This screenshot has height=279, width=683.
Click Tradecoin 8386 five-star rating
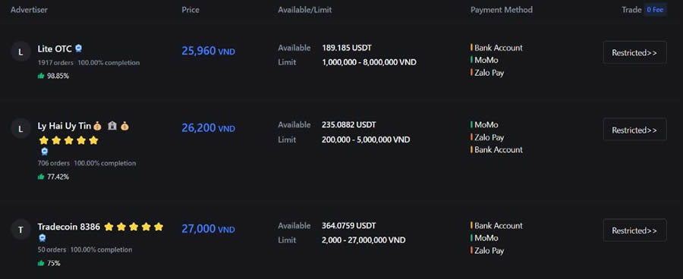coord(134,227)
